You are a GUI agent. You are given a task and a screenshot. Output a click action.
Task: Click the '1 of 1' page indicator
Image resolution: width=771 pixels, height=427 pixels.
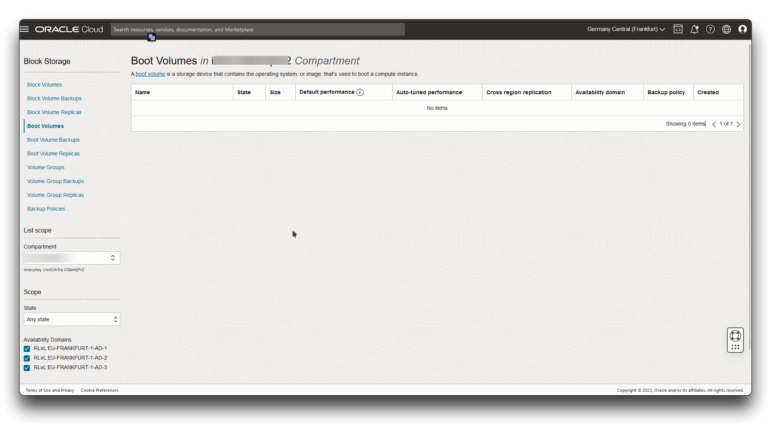click(x=726, y=124)
